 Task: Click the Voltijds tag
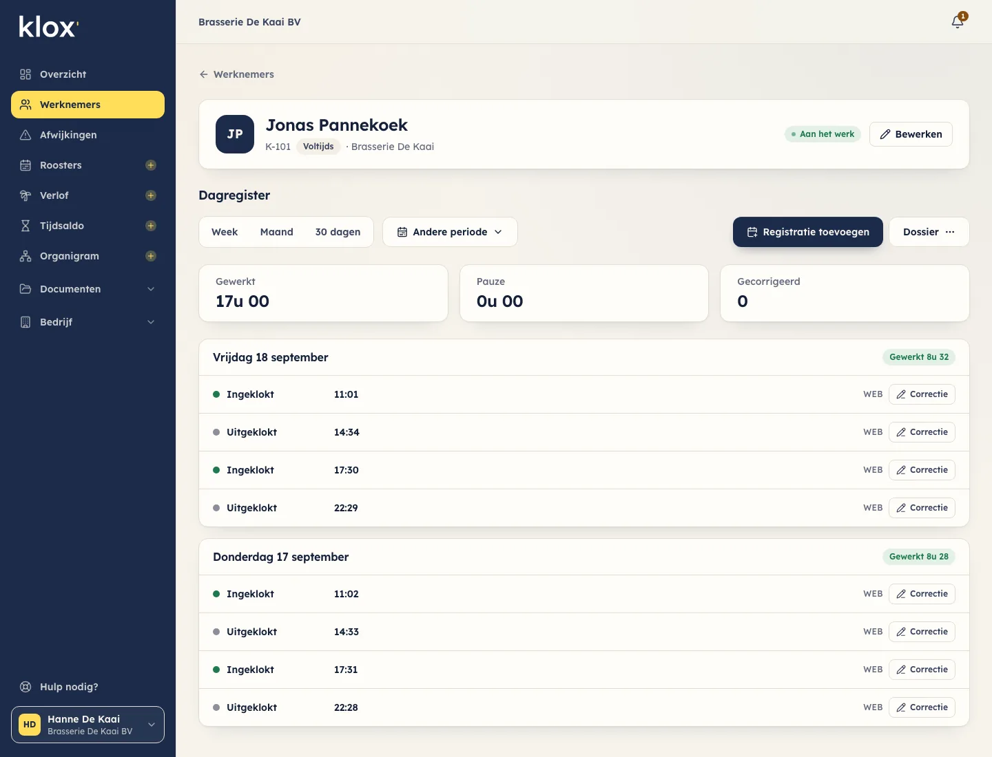[x=318, y=147]
